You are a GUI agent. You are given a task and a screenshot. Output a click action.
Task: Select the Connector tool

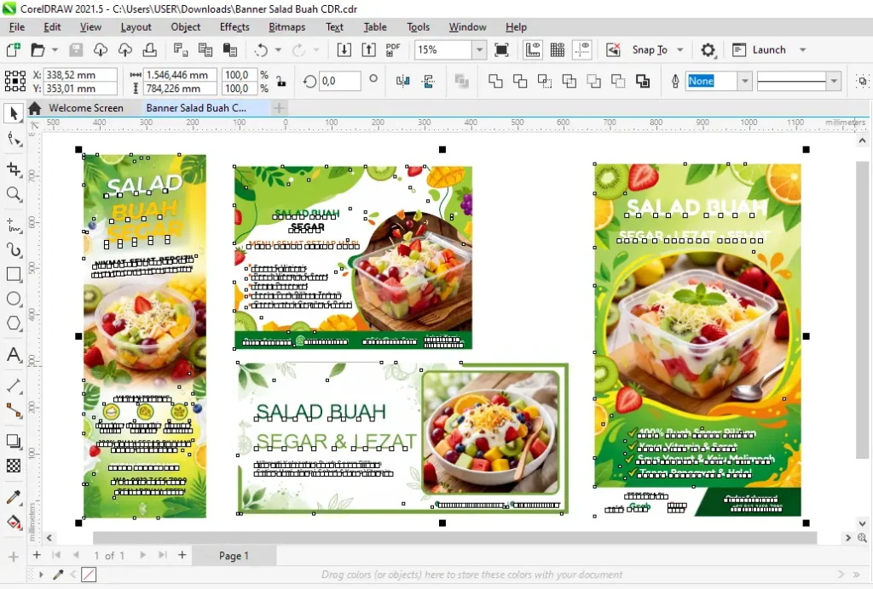(14, 410)
